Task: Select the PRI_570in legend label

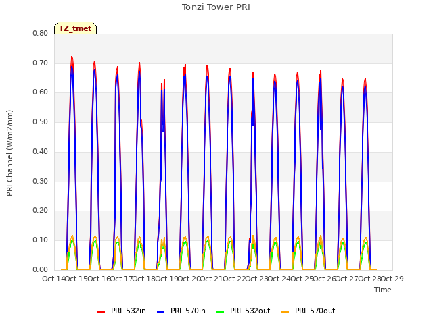Action: pyautogui.click(x=188, y=310)
